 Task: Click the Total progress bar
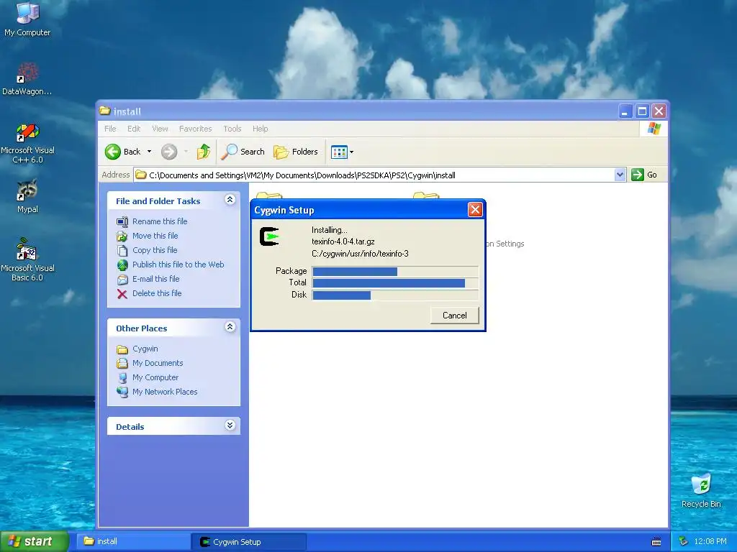click(395, 283)
